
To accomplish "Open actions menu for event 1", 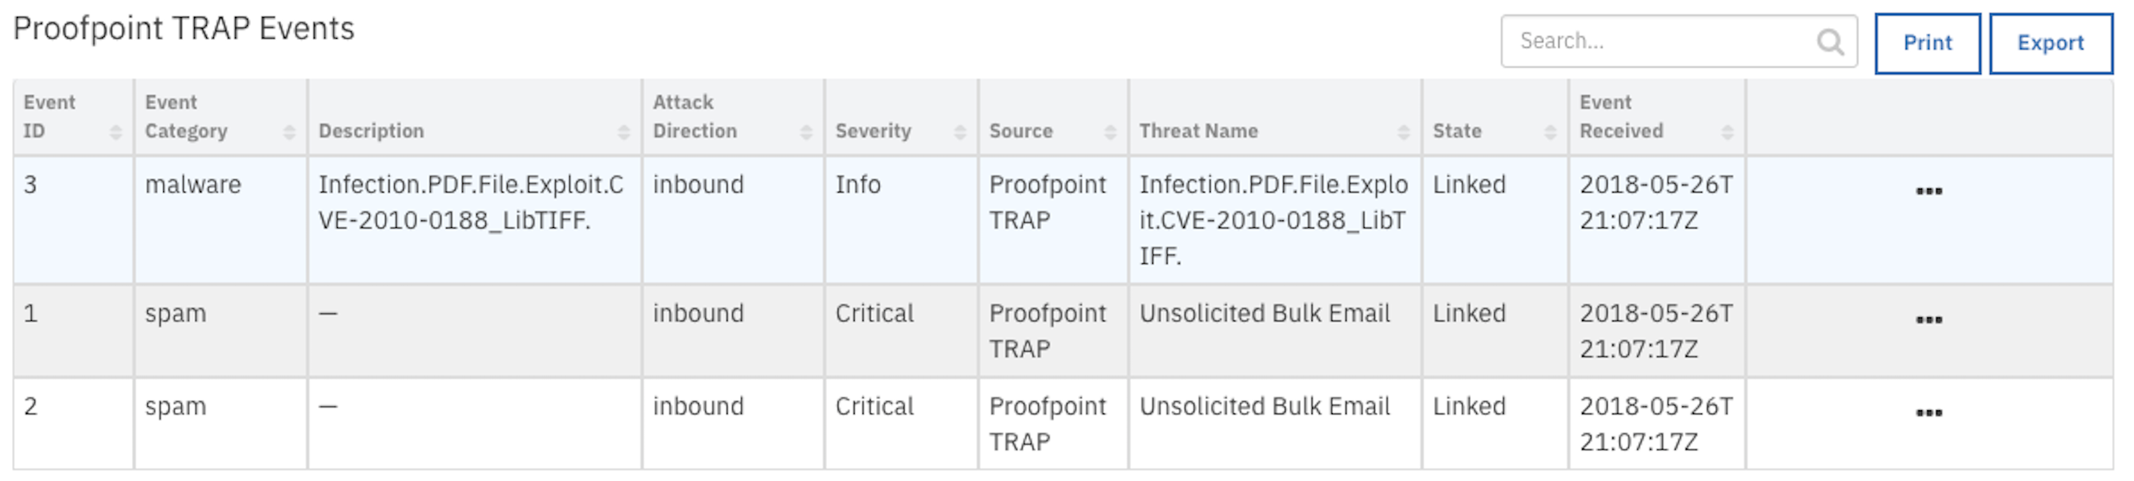I will [x=1929, y=320].
